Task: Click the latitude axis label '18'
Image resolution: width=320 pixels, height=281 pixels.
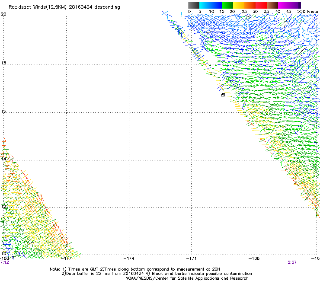Action: pos(3,63)
